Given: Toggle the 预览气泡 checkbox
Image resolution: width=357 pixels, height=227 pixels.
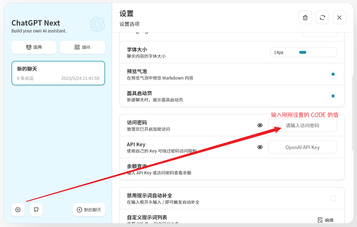Looking at the screenshot, I should 333,74.
